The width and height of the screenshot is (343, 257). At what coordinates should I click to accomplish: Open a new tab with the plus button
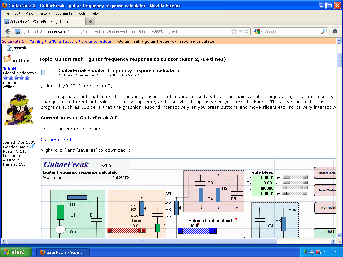90,21
